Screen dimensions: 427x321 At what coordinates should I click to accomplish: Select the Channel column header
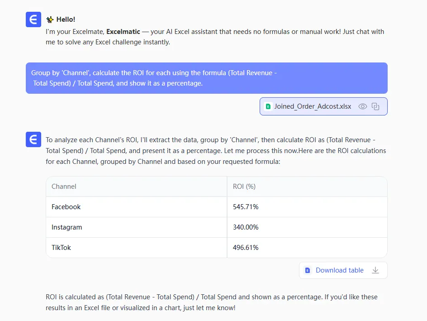[64, 187]
